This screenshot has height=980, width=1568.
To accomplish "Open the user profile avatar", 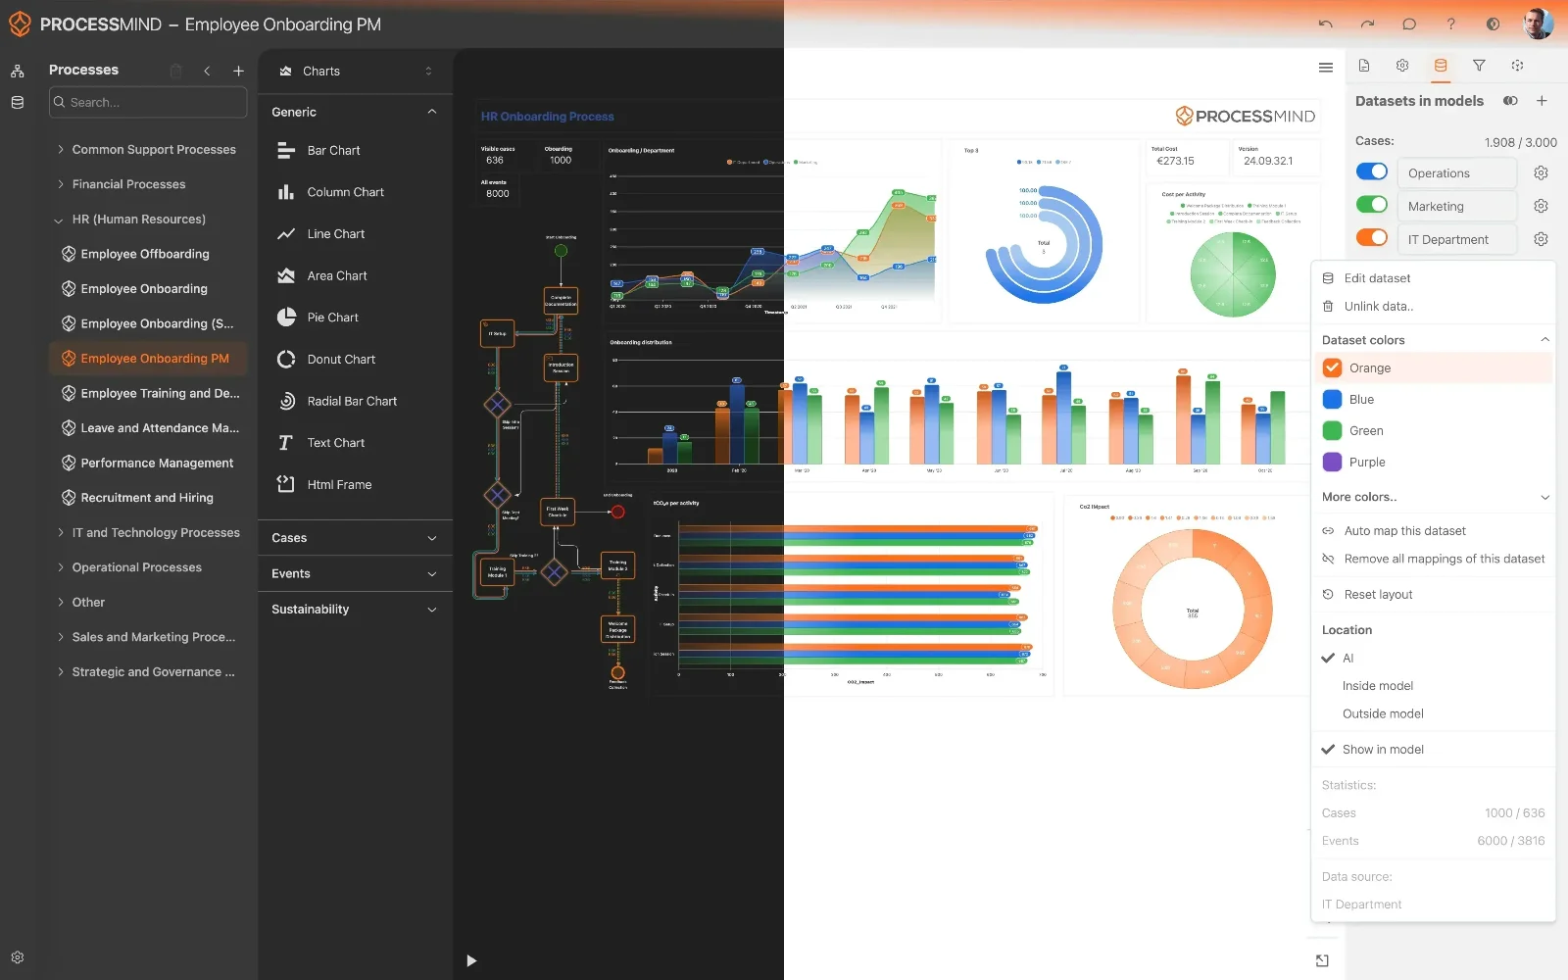I will (1538, 24).
